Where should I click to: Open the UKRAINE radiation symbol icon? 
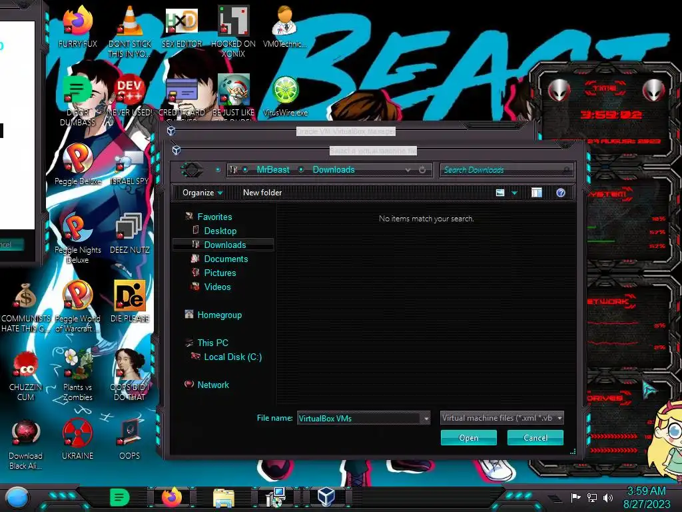pyautogui.click(x=77, y=440)
